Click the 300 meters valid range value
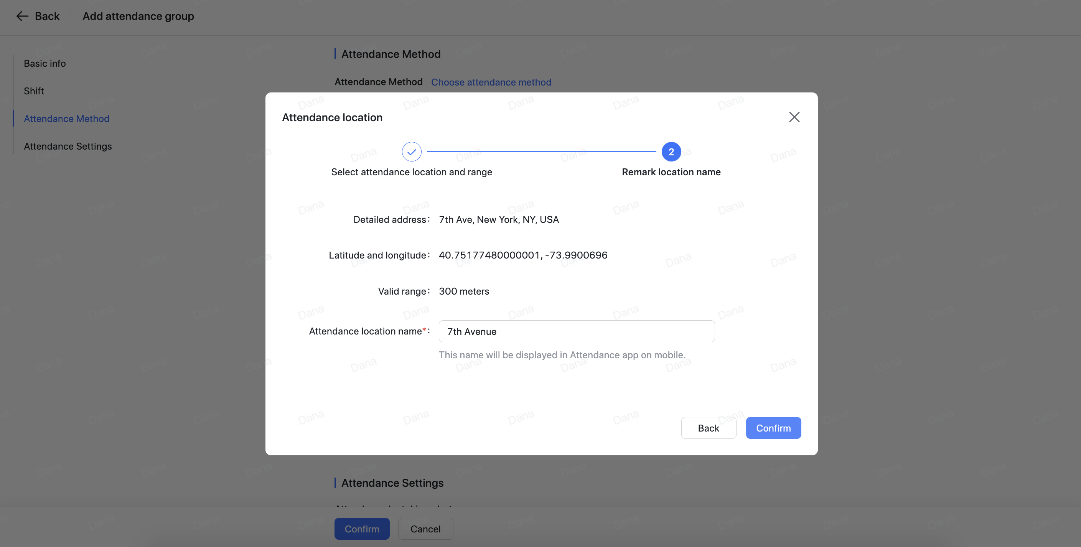 pos(464,291)
